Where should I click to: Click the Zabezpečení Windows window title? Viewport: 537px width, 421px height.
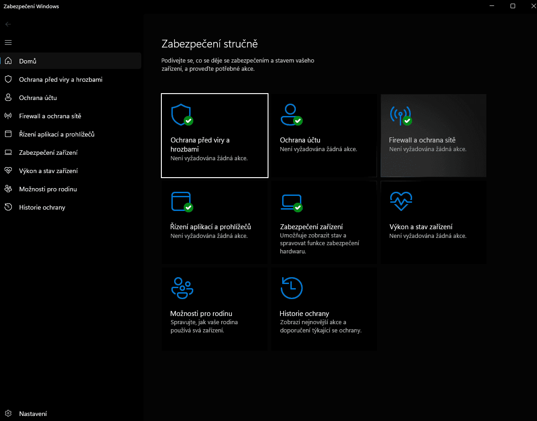pos(31,6)
